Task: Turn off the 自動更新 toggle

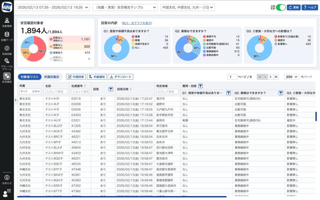Action: click(x=281, y=7)
